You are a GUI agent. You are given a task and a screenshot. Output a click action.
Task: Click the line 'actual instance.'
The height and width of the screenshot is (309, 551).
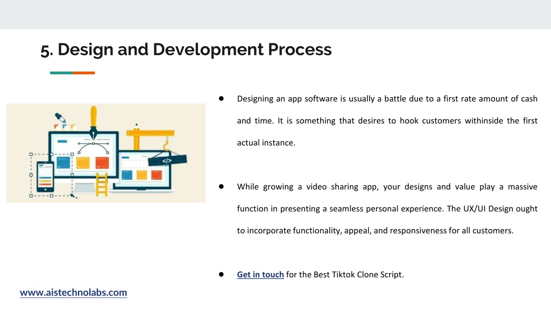coord(266,143)
